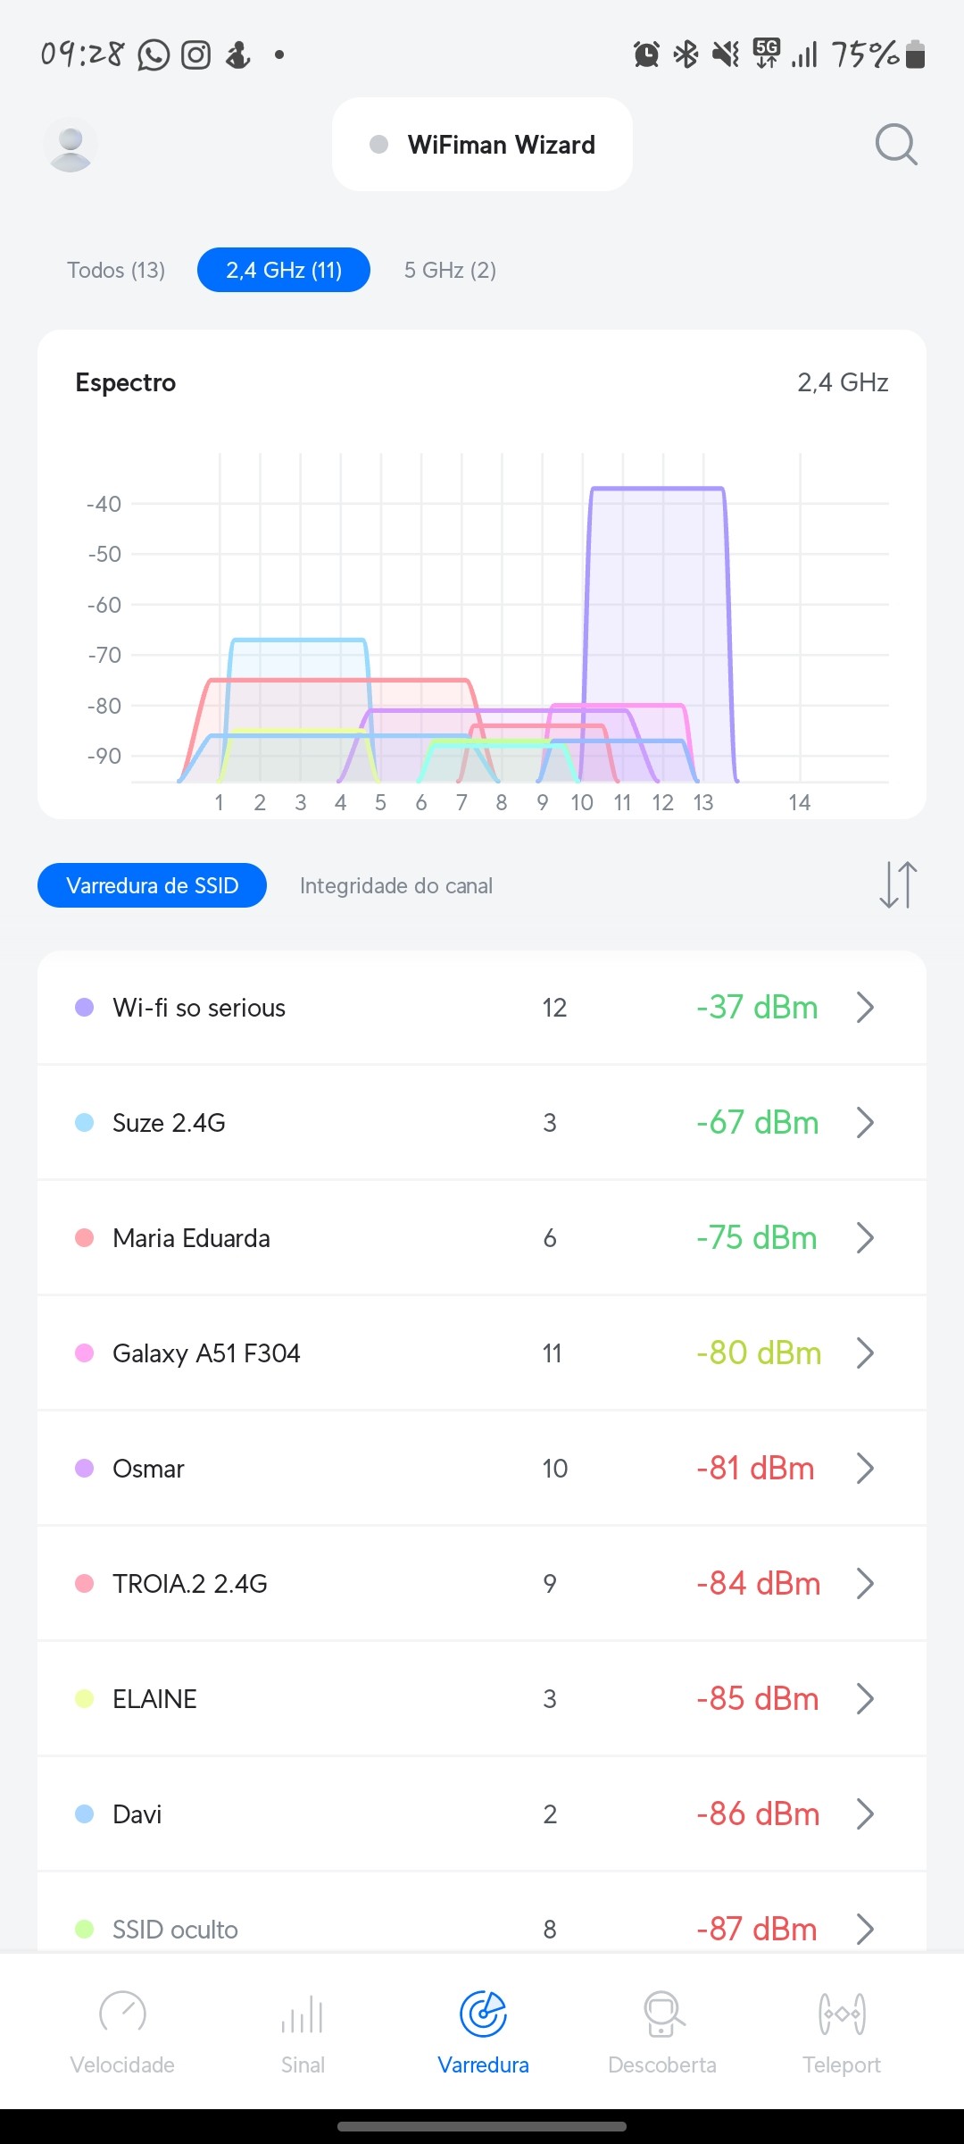Image resolution: width=964 pixels, height=2144 pixels.
Task: Select the 2,4 GHz (11) filter
Action: (284, 270)
